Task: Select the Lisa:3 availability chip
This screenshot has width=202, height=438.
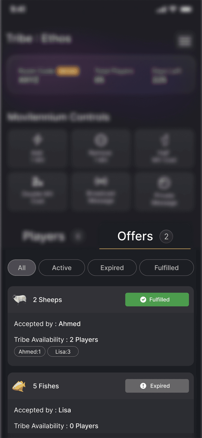Action: 63,351
